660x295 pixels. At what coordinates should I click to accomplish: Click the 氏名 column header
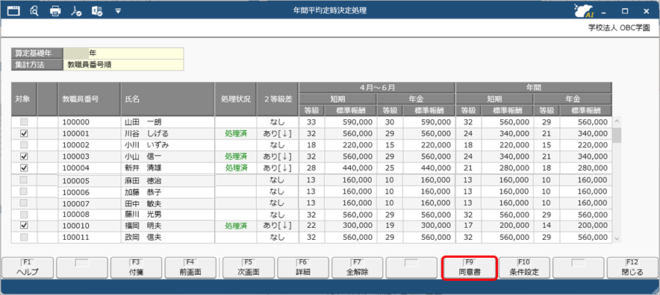168,99
